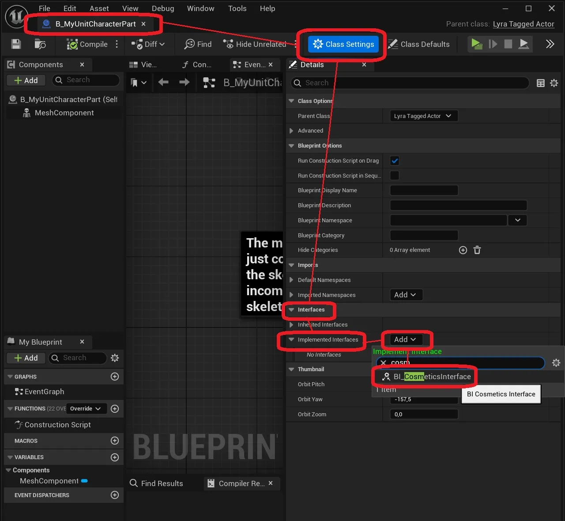Screen dimensions: 565x521
Task: Switch to the Construction Script tab
Action: [x=197, y=65]
